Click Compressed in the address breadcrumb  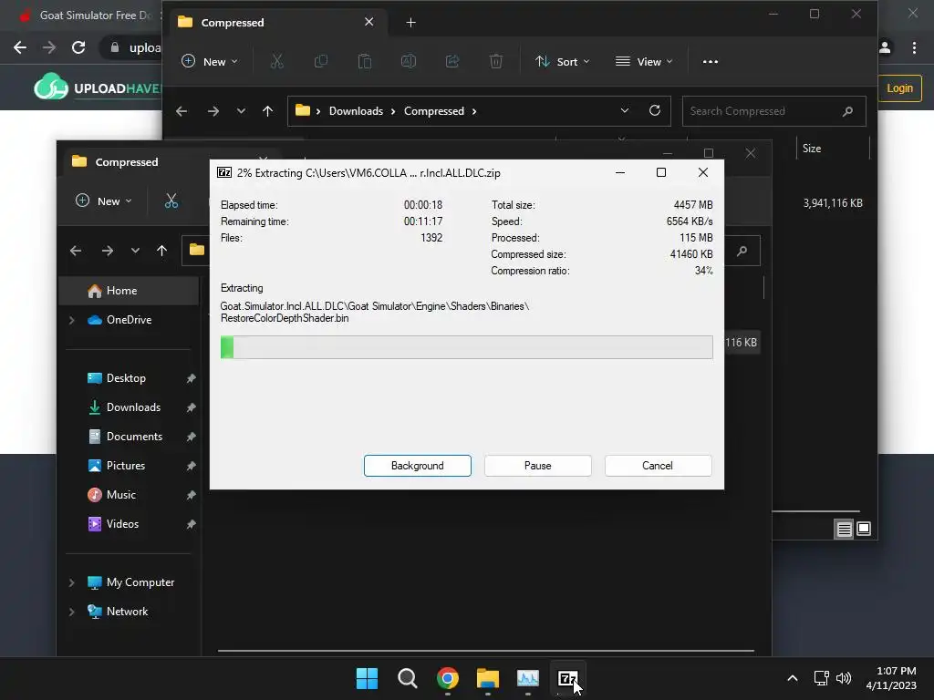pos(433,111)
